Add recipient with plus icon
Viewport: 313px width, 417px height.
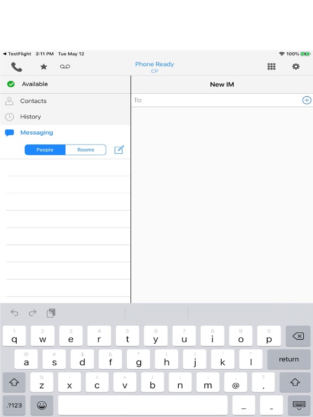coord(306,100)
